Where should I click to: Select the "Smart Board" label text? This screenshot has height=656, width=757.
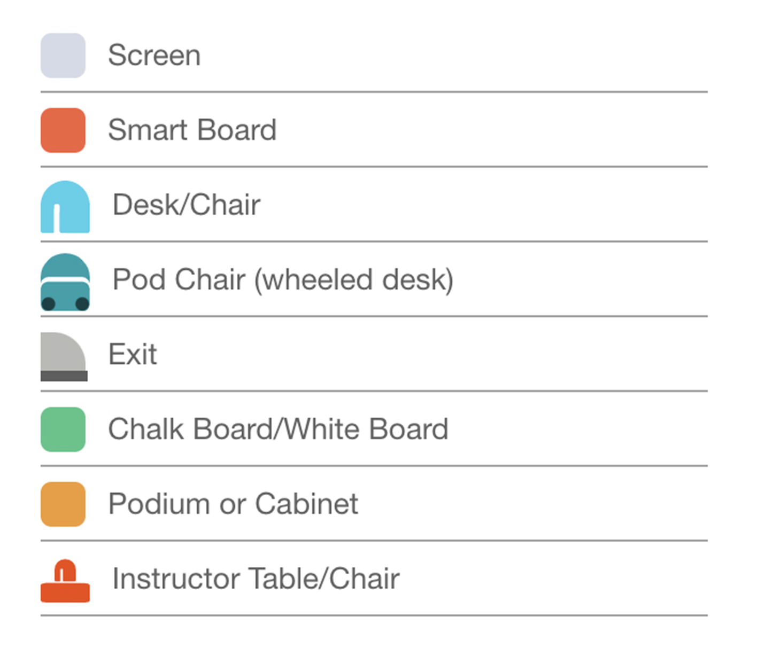pyautogui.click(x=192, y=130)
